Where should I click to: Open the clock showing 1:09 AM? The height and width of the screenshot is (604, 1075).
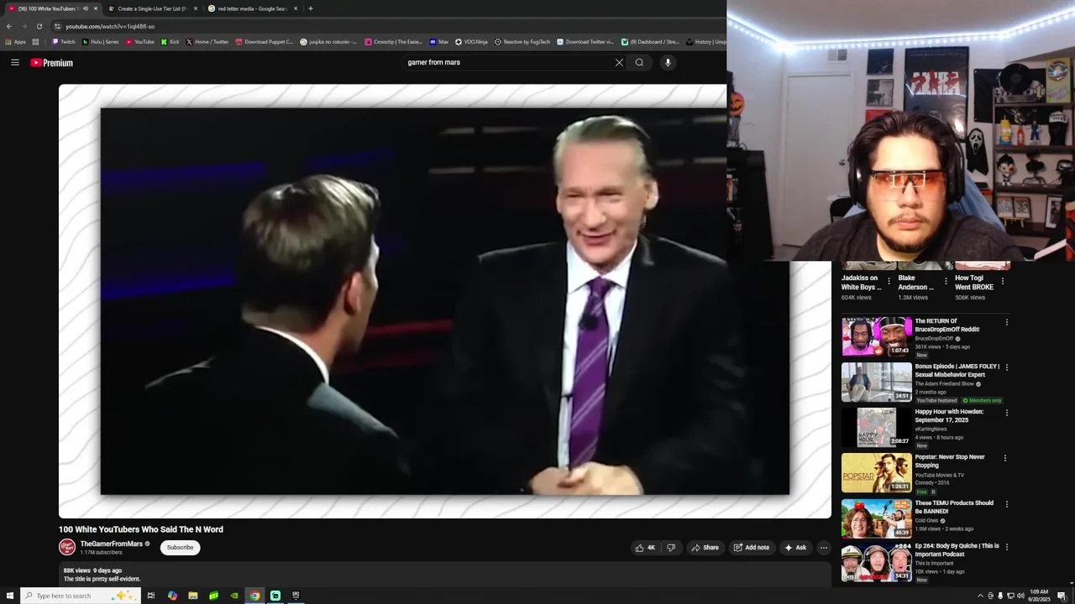tap(1041, 596)
